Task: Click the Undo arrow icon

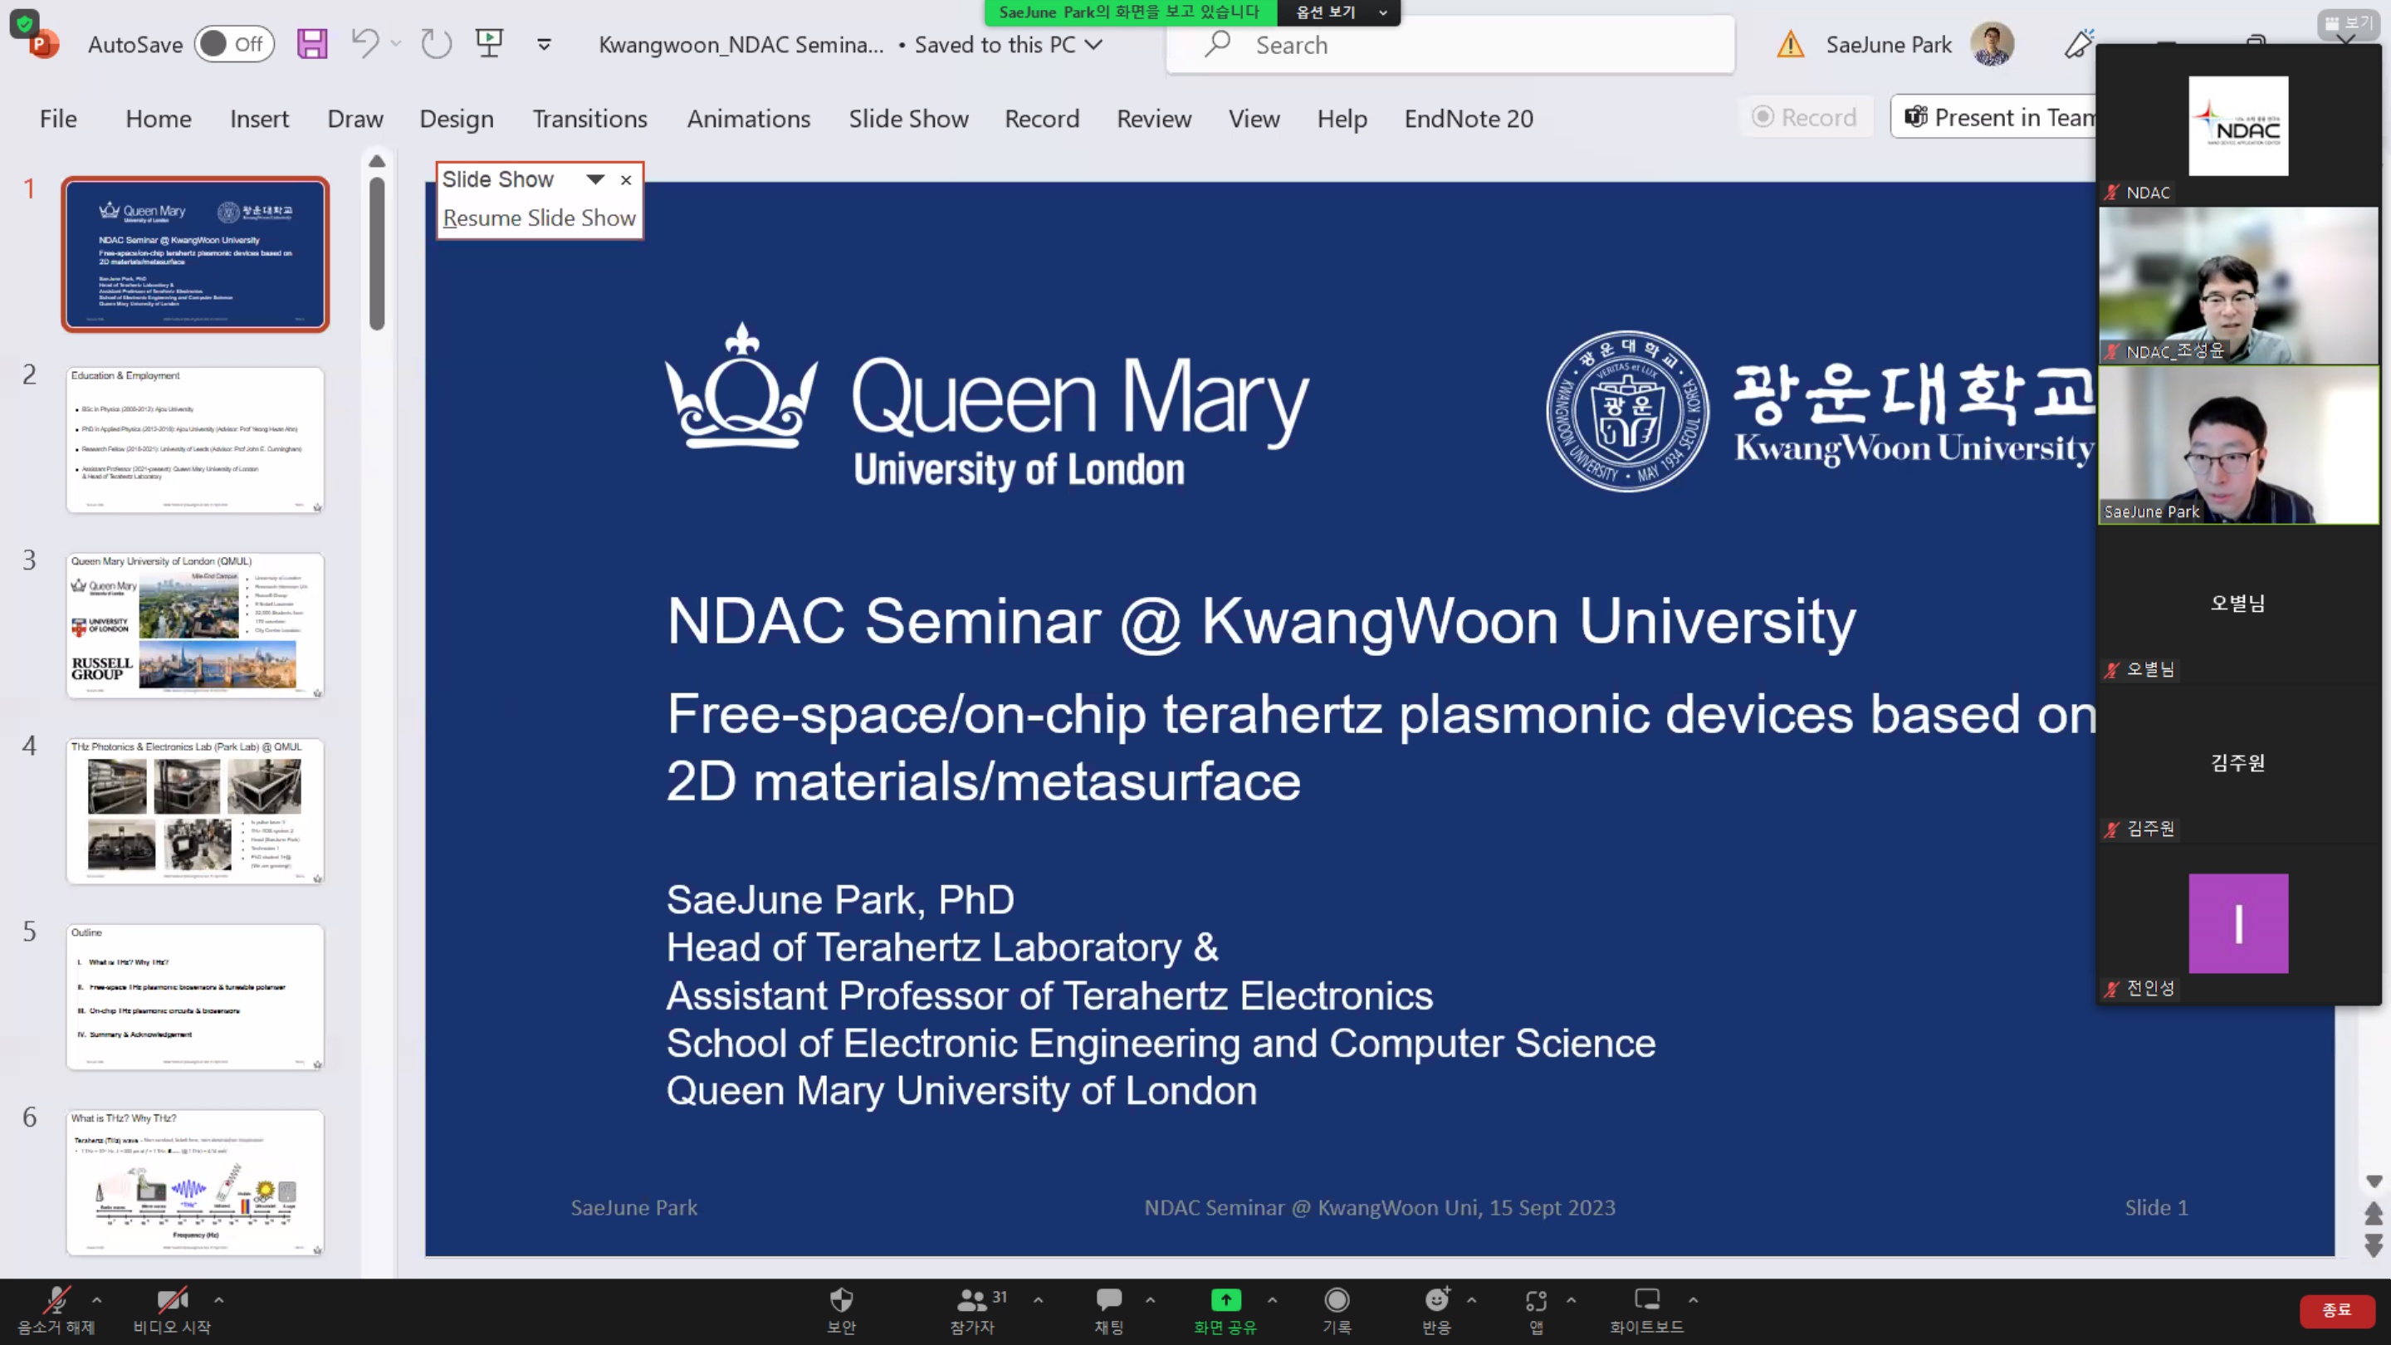Action: pyautogui.click(x=364, y=44)
